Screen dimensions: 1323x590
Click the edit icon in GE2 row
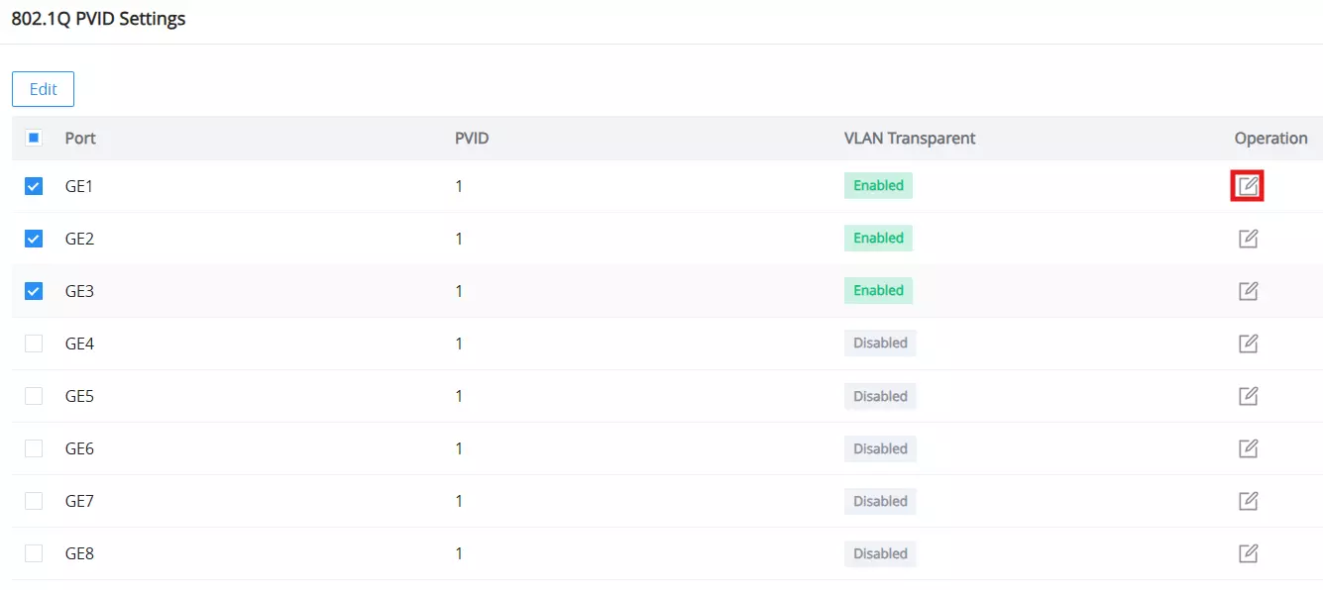click(x=1248, y=239)
